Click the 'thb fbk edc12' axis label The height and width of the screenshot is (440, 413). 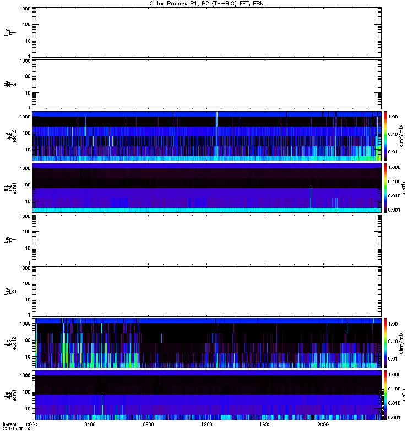(10, 136)
